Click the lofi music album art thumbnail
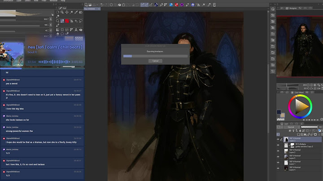 (12, 55)
